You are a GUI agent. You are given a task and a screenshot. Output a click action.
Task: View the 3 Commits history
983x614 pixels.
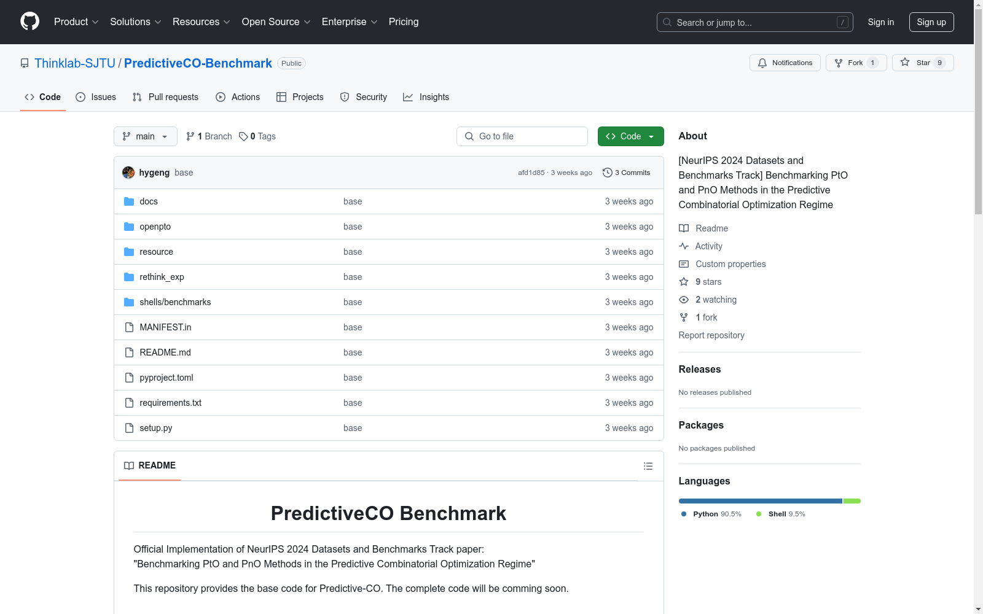click(627, 173)
